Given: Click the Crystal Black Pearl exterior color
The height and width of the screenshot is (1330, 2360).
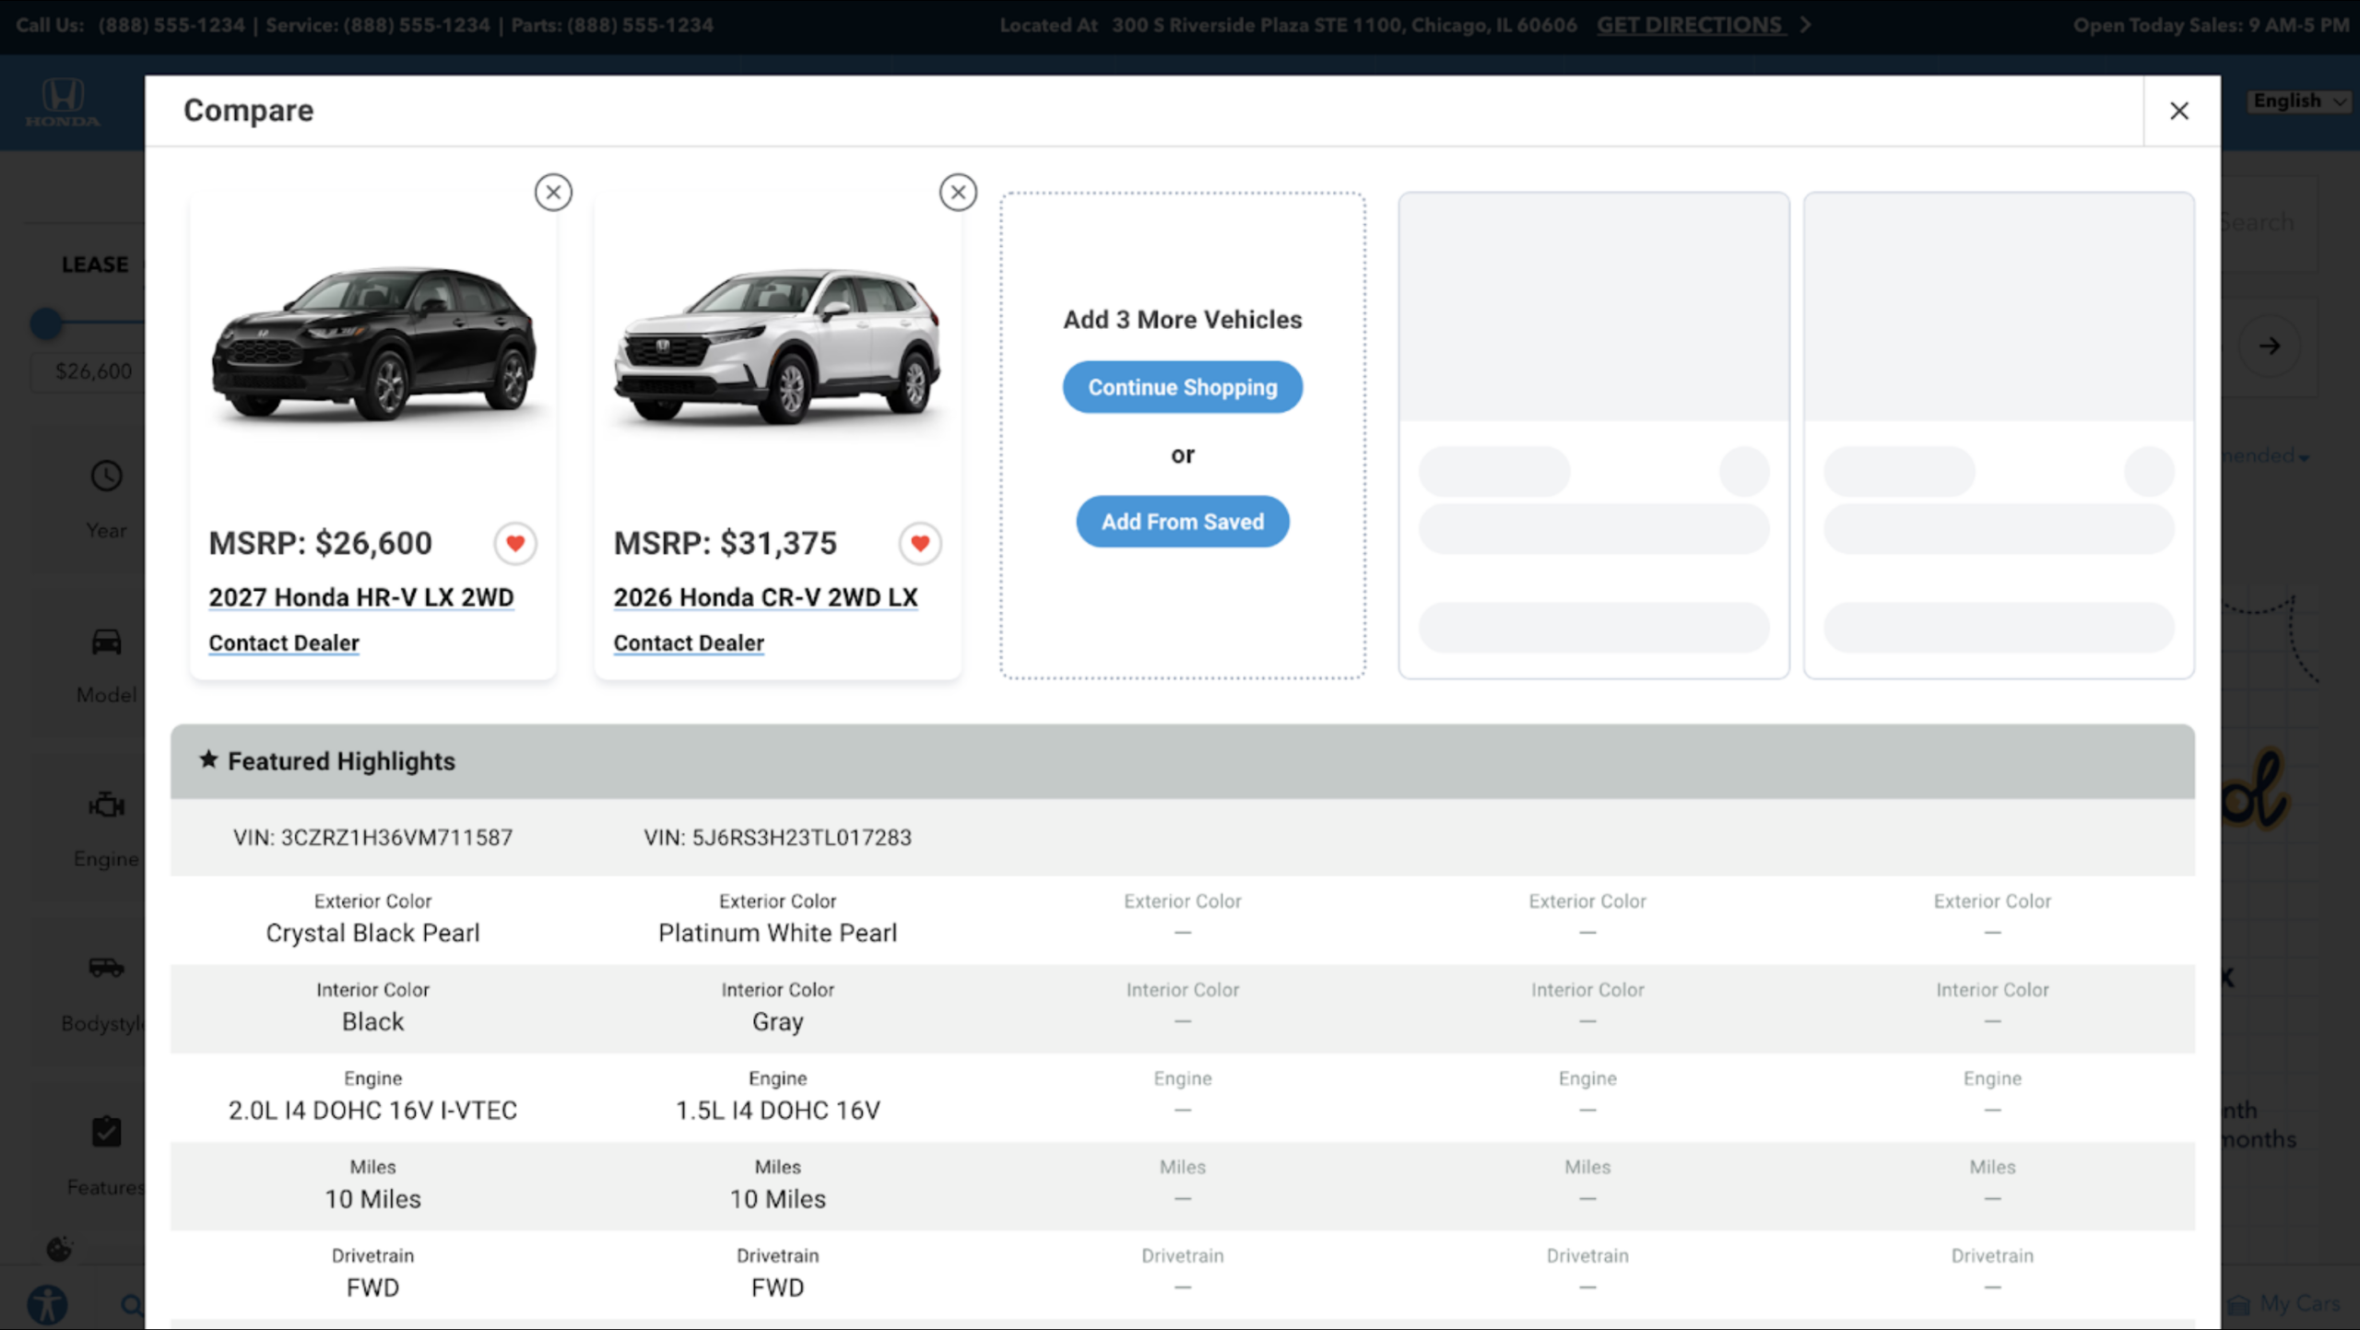Looking at the screenshot, I should click(372, 933).
